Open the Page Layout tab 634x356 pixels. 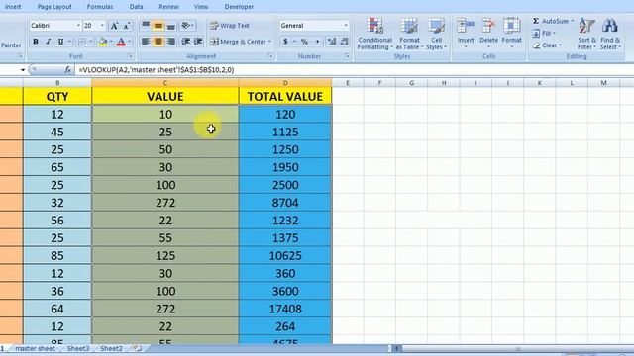[x=54, y=7]
